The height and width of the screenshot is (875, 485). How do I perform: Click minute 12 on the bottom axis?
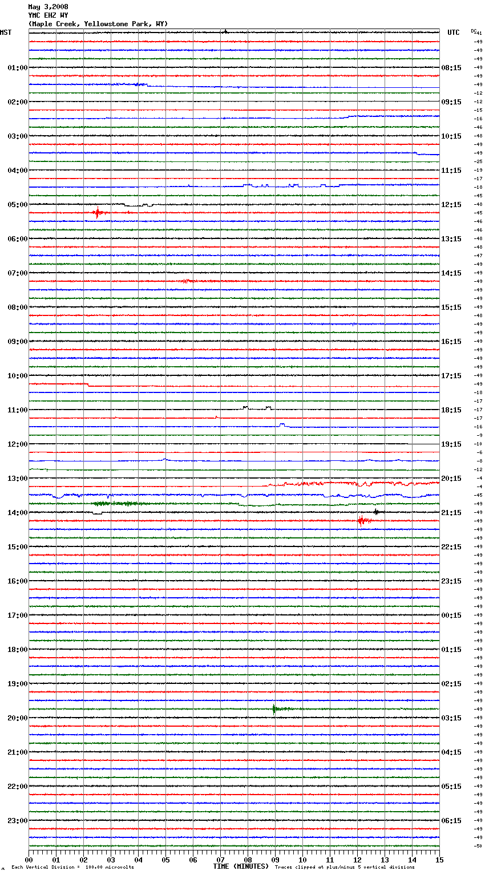point(357,860)
